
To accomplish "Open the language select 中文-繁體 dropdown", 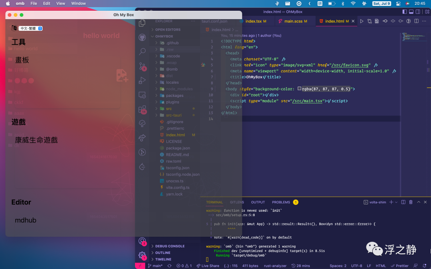I will coord(30,28).
